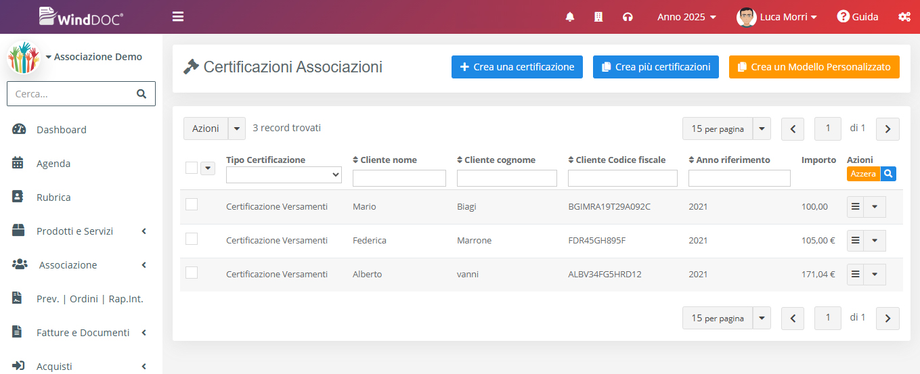The height and width of the screenshot is (374, 920).
Task: Tick the select-all checkbox in table header
Action: (x=192, y=168)
